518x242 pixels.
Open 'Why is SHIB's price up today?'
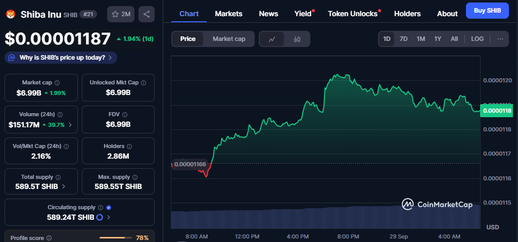pyautogui.click(x=61, y=58)
